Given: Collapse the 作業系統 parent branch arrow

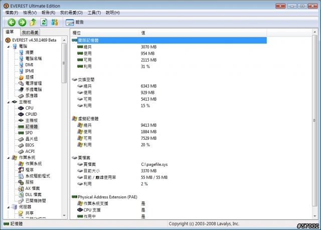Looking at the screenshot, I should (9, 158).
